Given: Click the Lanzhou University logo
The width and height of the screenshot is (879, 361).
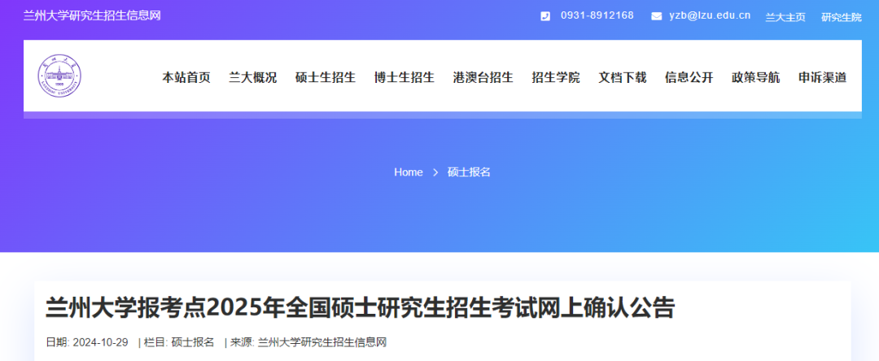Looking at the screenshot, I should [60, 76].
